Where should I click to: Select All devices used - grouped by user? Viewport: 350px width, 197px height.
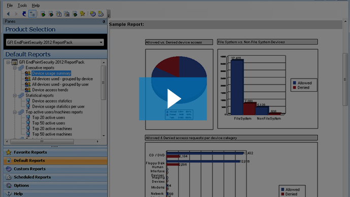[60, 85]
